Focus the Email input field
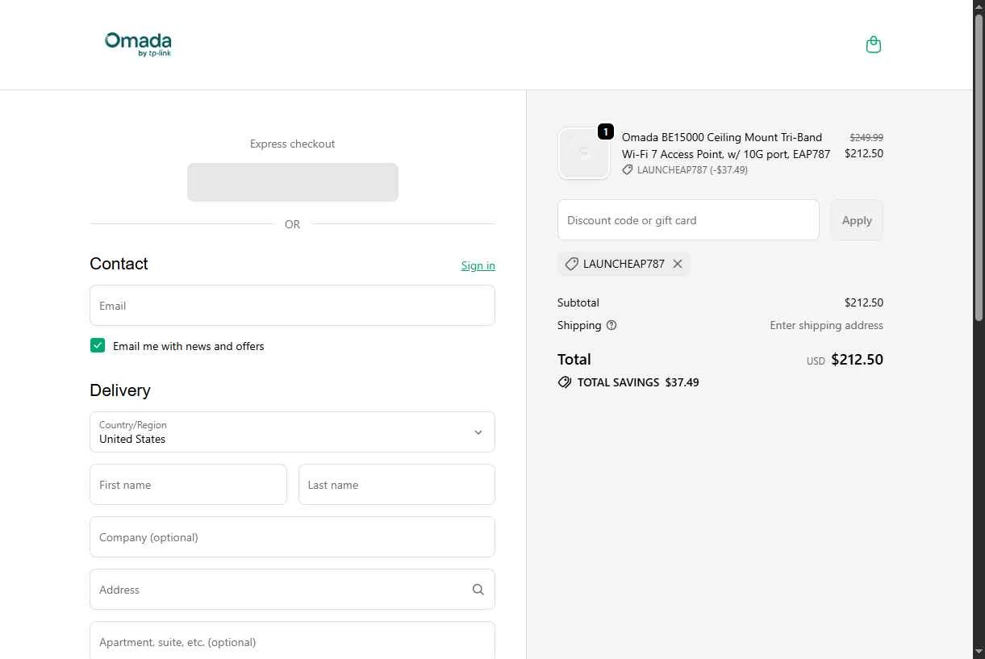 (292, 306)
